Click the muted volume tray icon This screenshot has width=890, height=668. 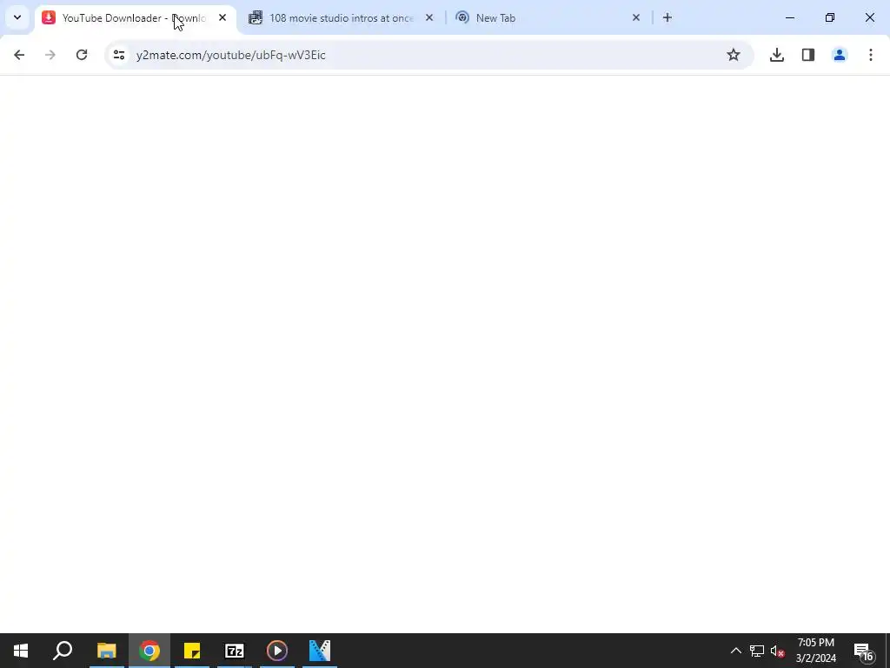coord(778,651)
